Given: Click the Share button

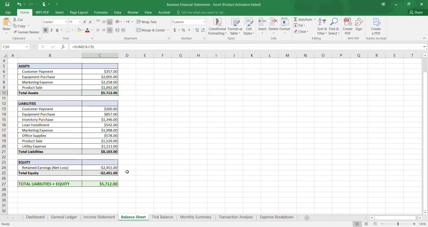Looking at the screenshot, I should [x=416, y=12].
